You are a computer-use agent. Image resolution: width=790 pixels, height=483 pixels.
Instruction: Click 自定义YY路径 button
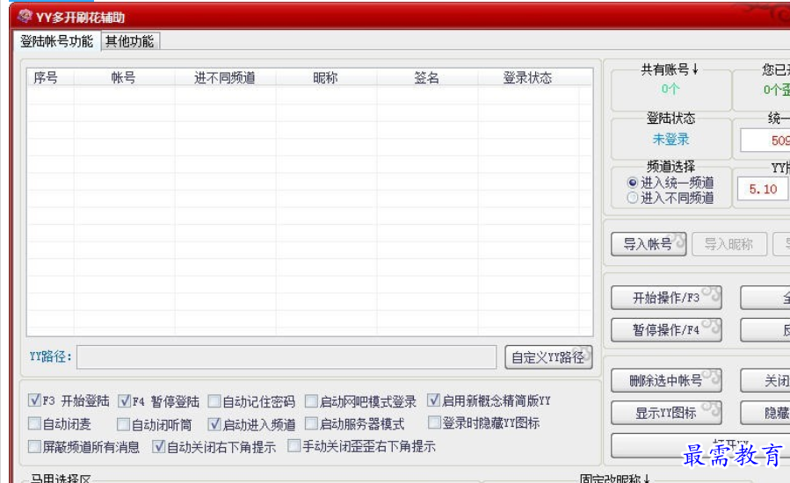(548, 357)
